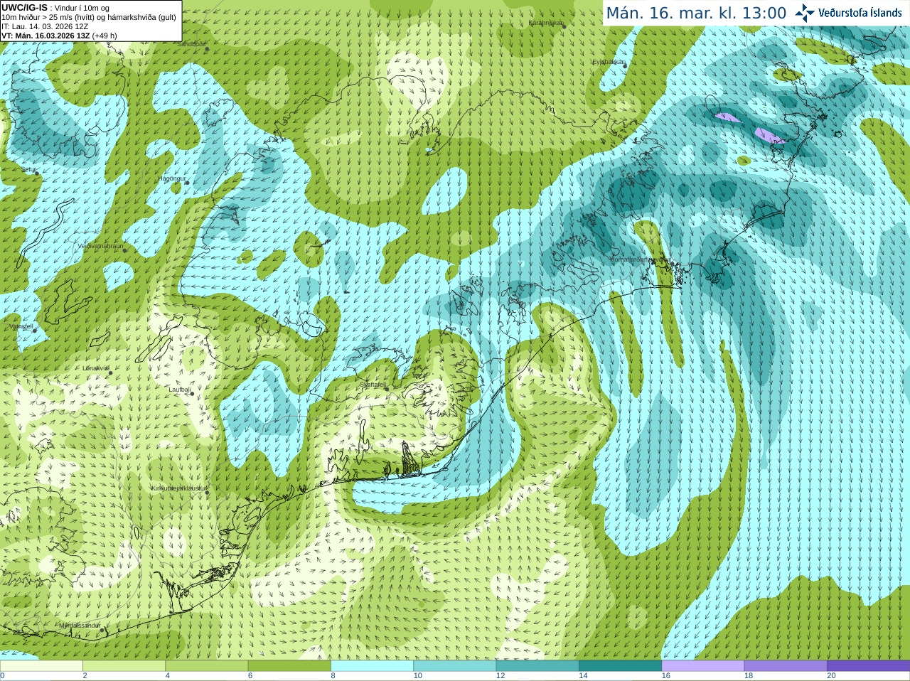
Task: Select the 2–4 m/s legend swatch
Action: pos(124,666)
